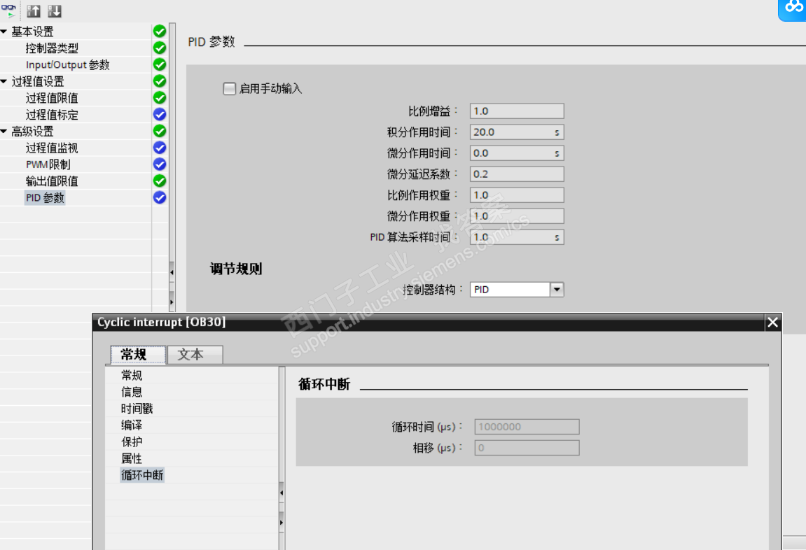Click the PID 参数 panel title
Image resolution: width=806 pixels, height=550 pixels.
point(211,41)
